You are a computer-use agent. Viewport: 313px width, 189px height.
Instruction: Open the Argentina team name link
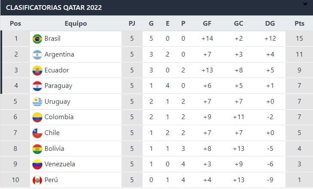coord(59,54)
